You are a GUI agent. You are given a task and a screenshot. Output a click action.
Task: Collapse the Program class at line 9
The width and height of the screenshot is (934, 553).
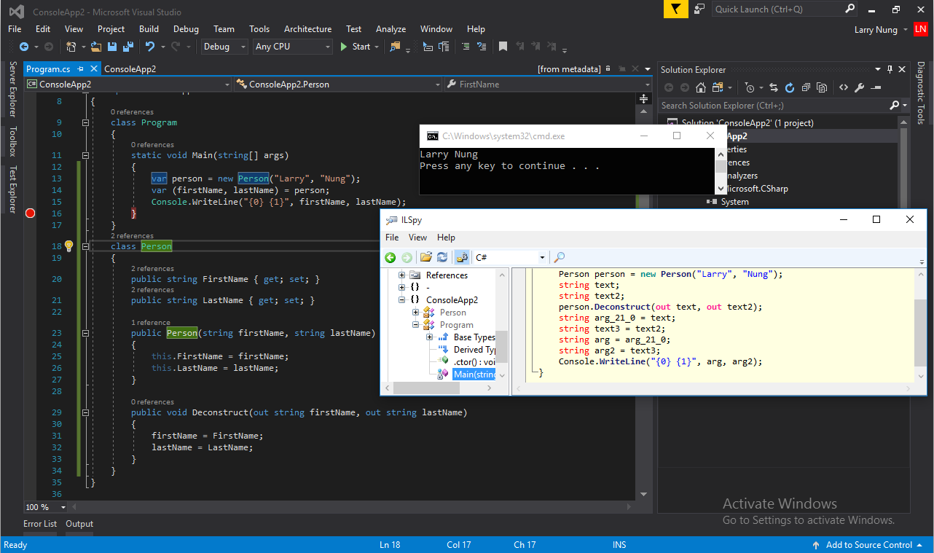85,123
